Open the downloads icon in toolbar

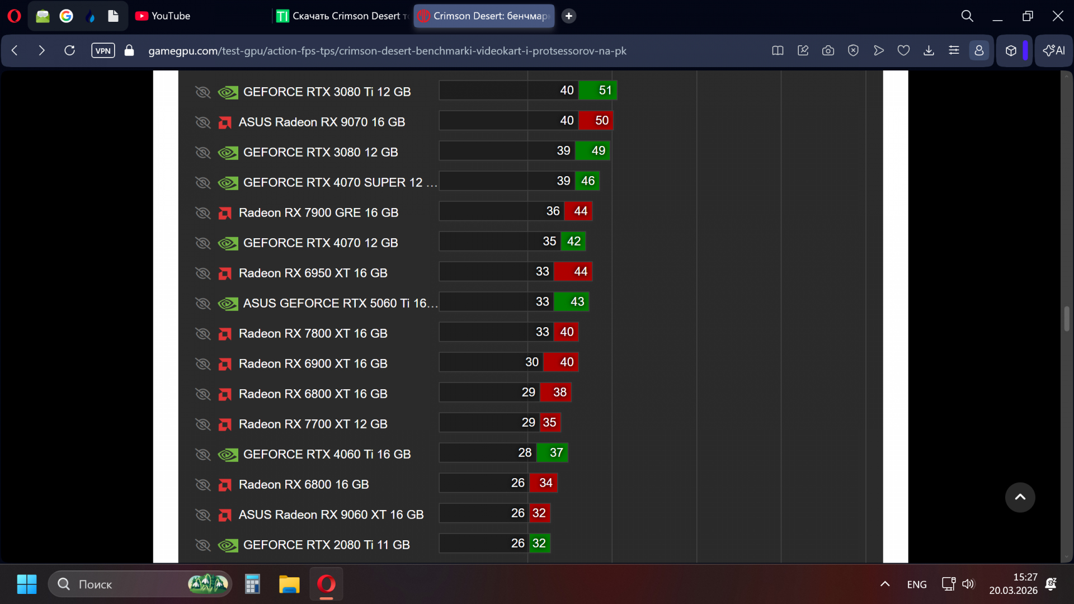929,51
